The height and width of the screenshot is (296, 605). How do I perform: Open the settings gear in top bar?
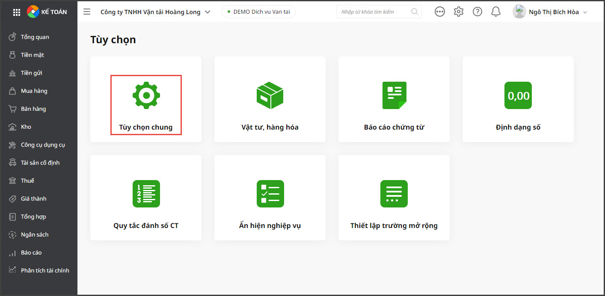click(x=459, y=12)
